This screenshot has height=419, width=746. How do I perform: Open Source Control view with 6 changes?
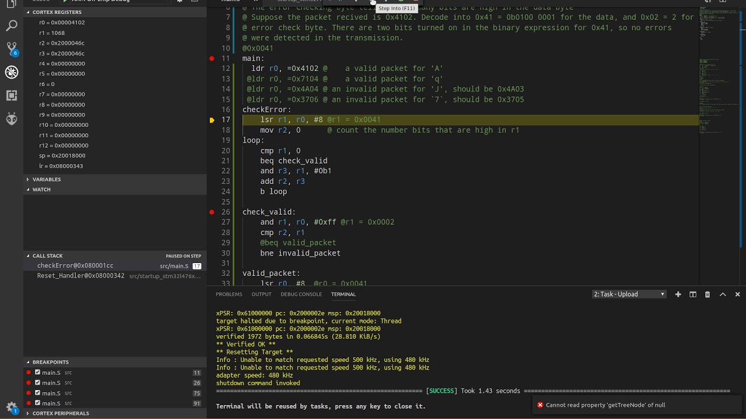point(12,49)
